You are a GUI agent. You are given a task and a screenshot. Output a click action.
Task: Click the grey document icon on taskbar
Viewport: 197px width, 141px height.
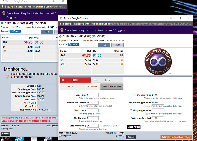click(34, 139)
